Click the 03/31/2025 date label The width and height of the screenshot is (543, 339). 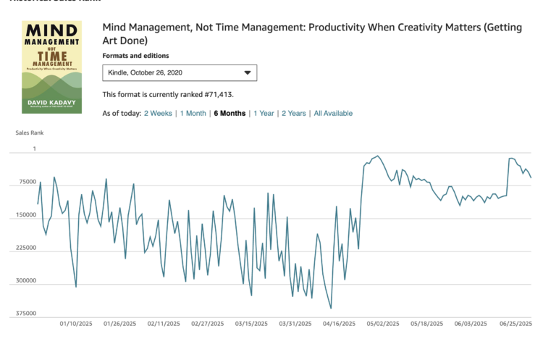point(295,324)
